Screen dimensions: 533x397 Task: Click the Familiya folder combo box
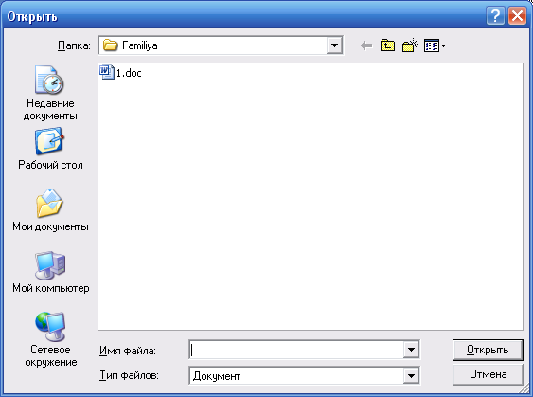coord(221,45)
